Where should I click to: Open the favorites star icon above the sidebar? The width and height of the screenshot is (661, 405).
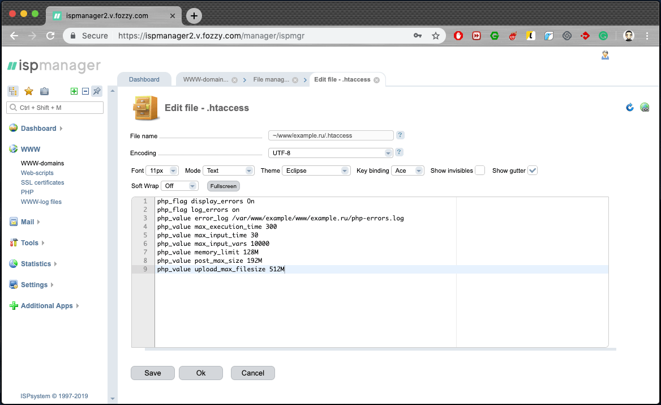pos(29,91)
